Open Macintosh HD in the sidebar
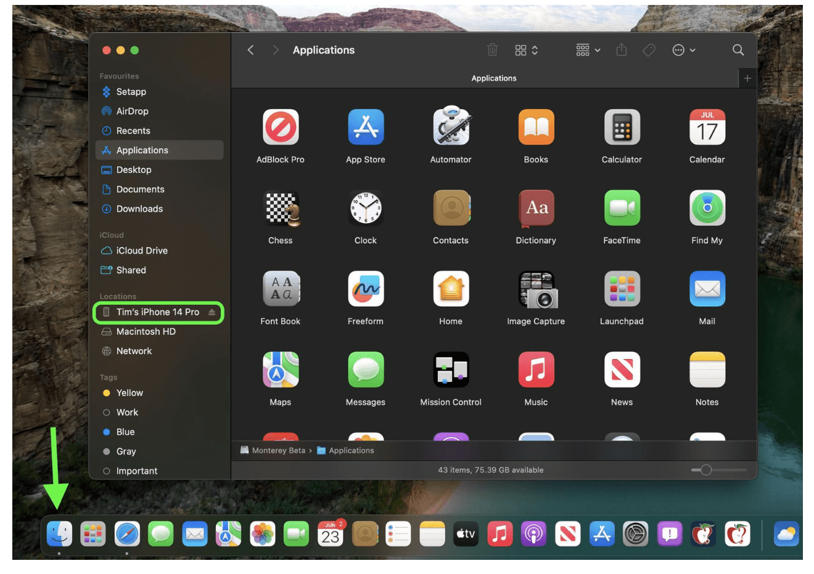Viewport: 814px width, 574px height. tap(160, 331)
